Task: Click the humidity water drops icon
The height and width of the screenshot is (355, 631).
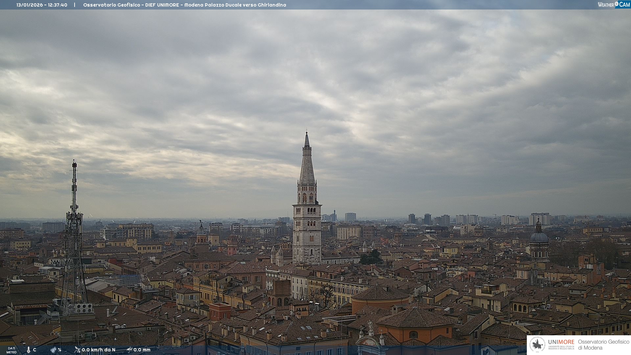Action: point(53,350)
